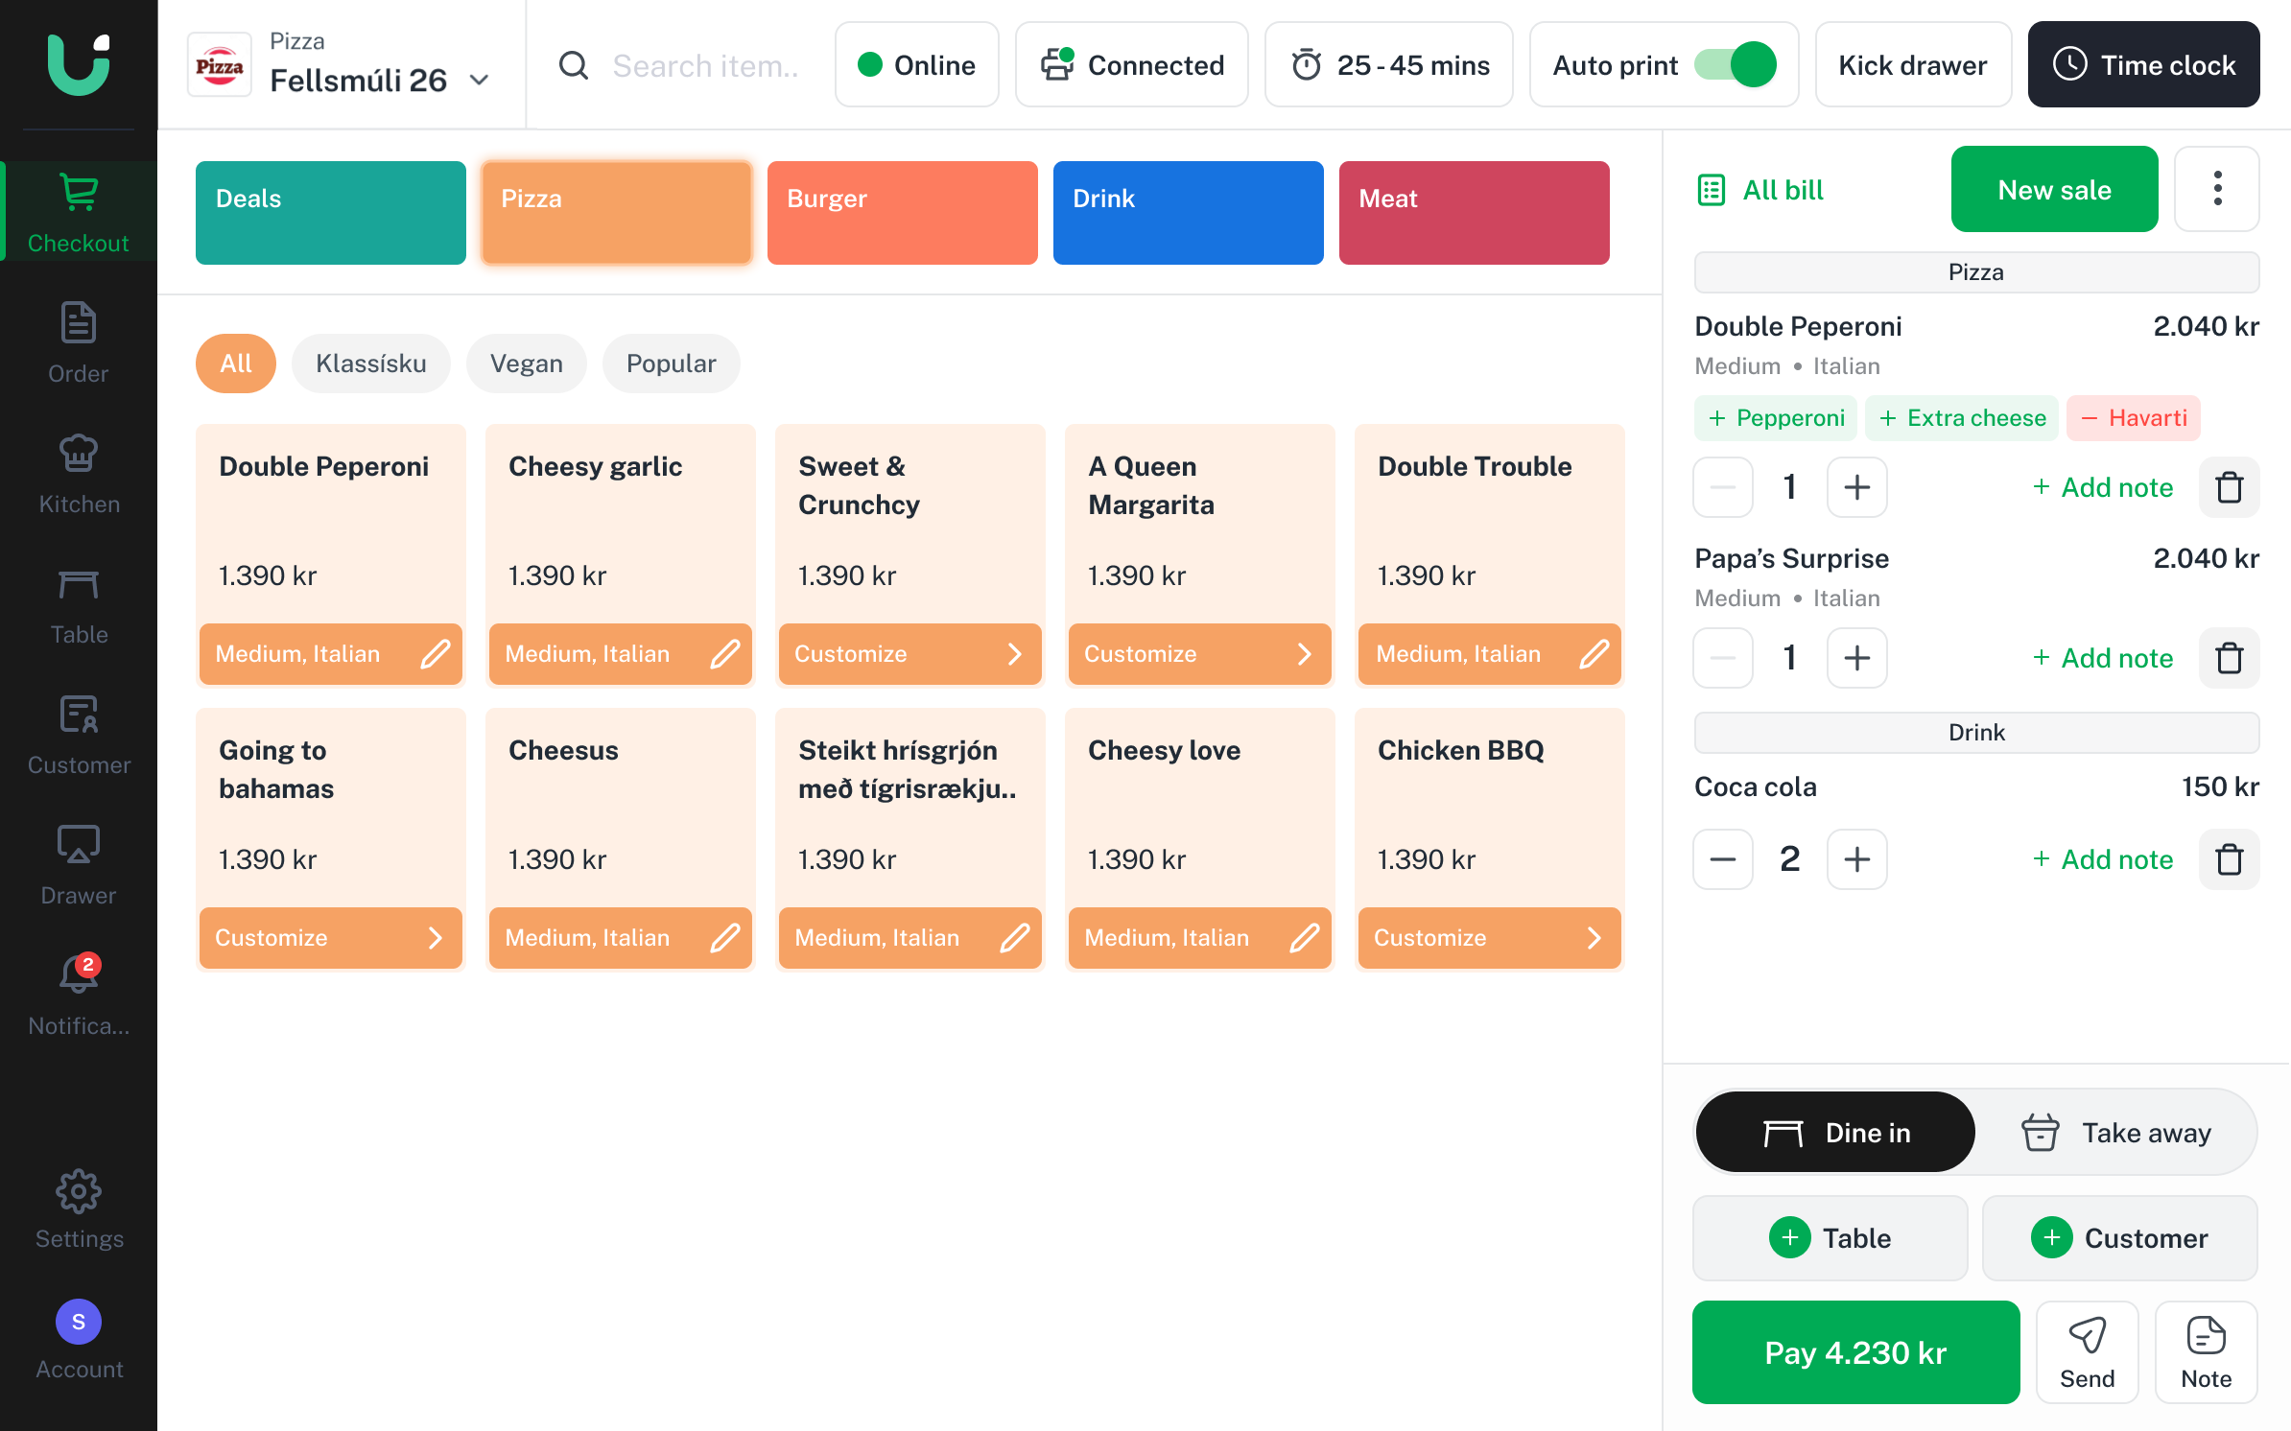Open Customize for Chicken BBQ
This screenshot has height=1431, width=2291.
click(1488, 938)
